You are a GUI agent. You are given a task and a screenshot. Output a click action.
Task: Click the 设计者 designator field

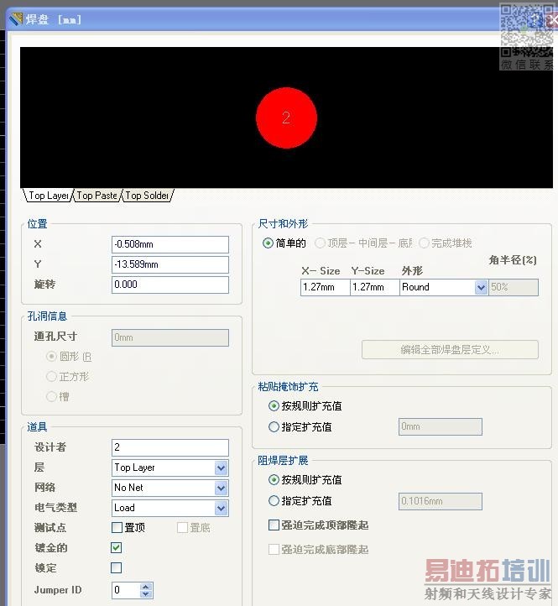click(x=170, y=447)
